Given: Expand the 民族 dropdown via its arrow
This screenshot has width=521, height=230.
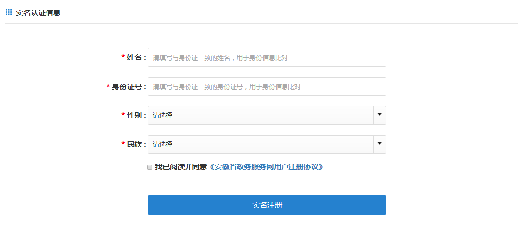Looking at the screenshot, I should [379, 144].
